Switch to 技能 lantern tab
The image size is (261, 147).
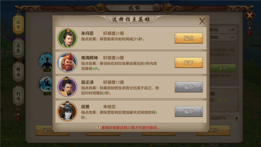pyautogui.click(x=18, y=24)
